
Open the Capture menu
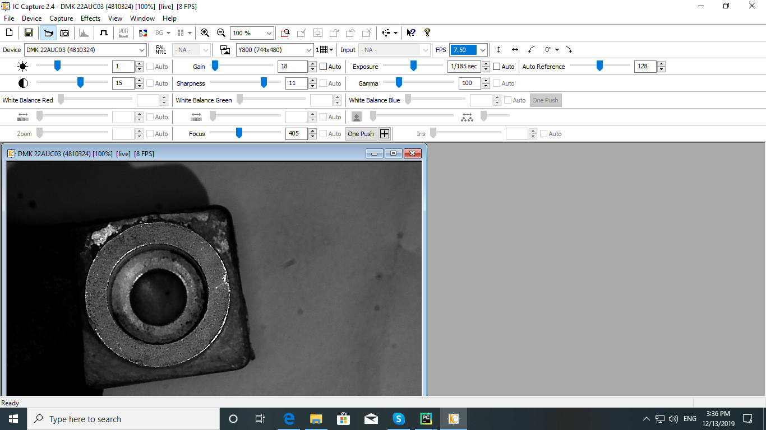pyautogui.click(x=61, y=18)
